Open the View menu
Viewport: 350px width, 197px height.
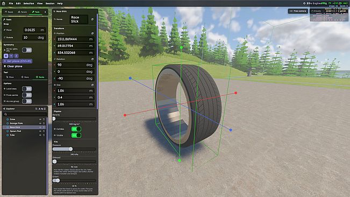coord(40,4)
